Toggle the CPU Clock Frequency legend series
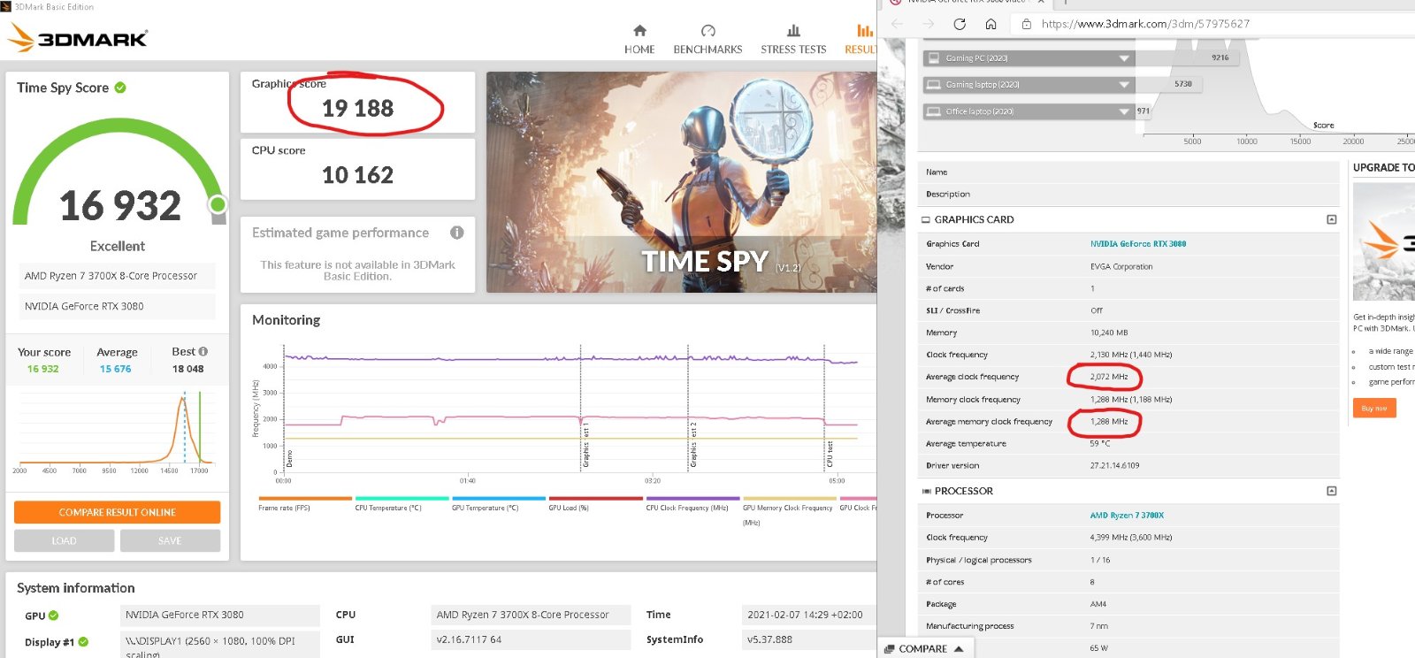1415x658 pixels. click(692, 503)
